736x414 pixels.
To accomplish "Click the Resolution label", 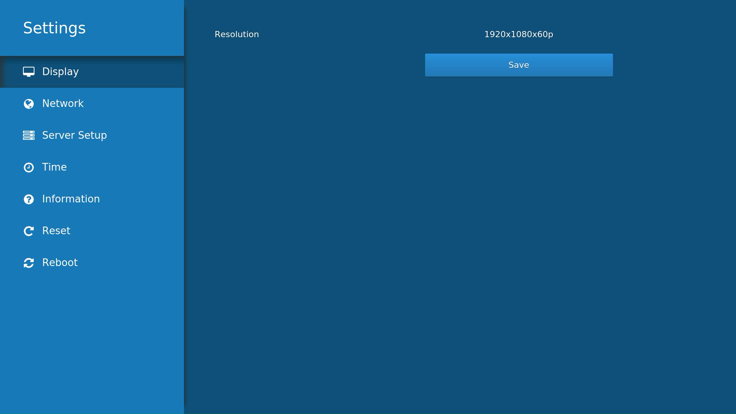I will (237, 34).
